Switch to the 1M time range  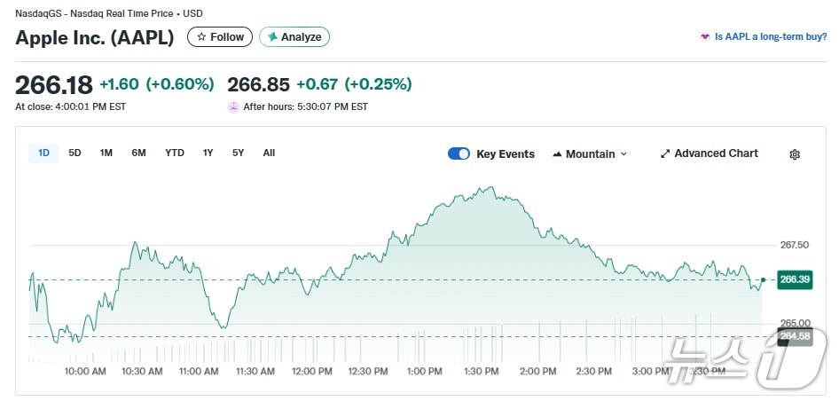(x=106, y=153)
